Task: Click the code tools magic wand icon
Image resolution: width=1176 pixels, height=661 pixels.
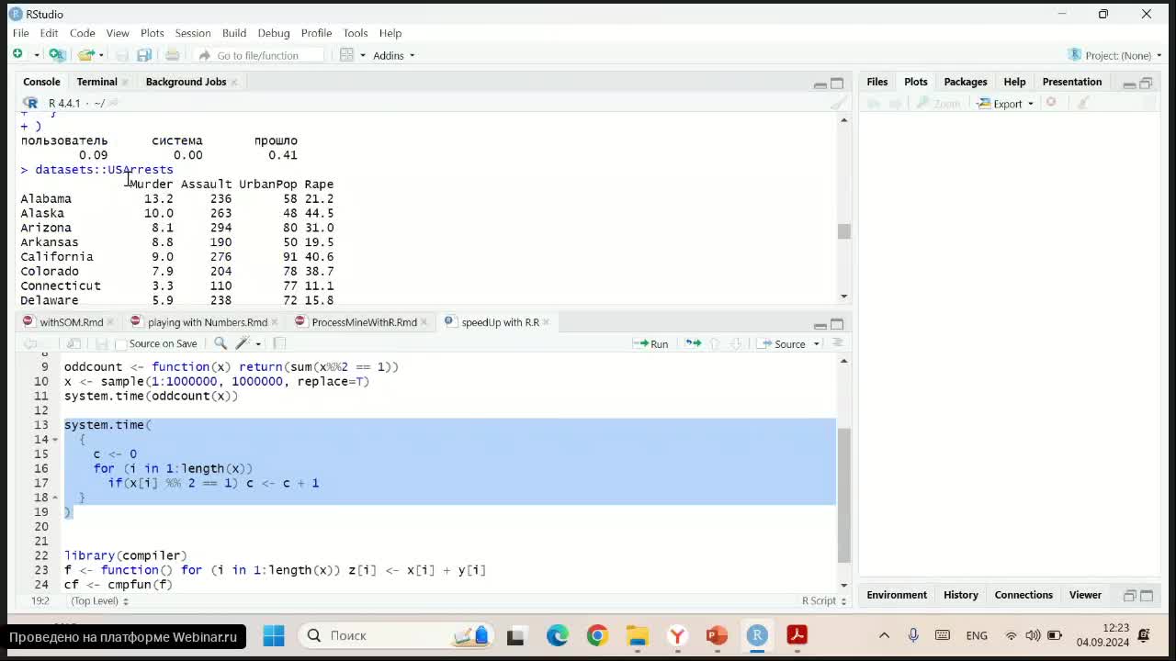Action: (x=243, y=343)
